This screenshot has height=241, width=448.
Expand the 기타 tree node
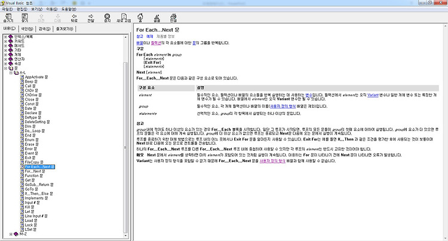5,50
